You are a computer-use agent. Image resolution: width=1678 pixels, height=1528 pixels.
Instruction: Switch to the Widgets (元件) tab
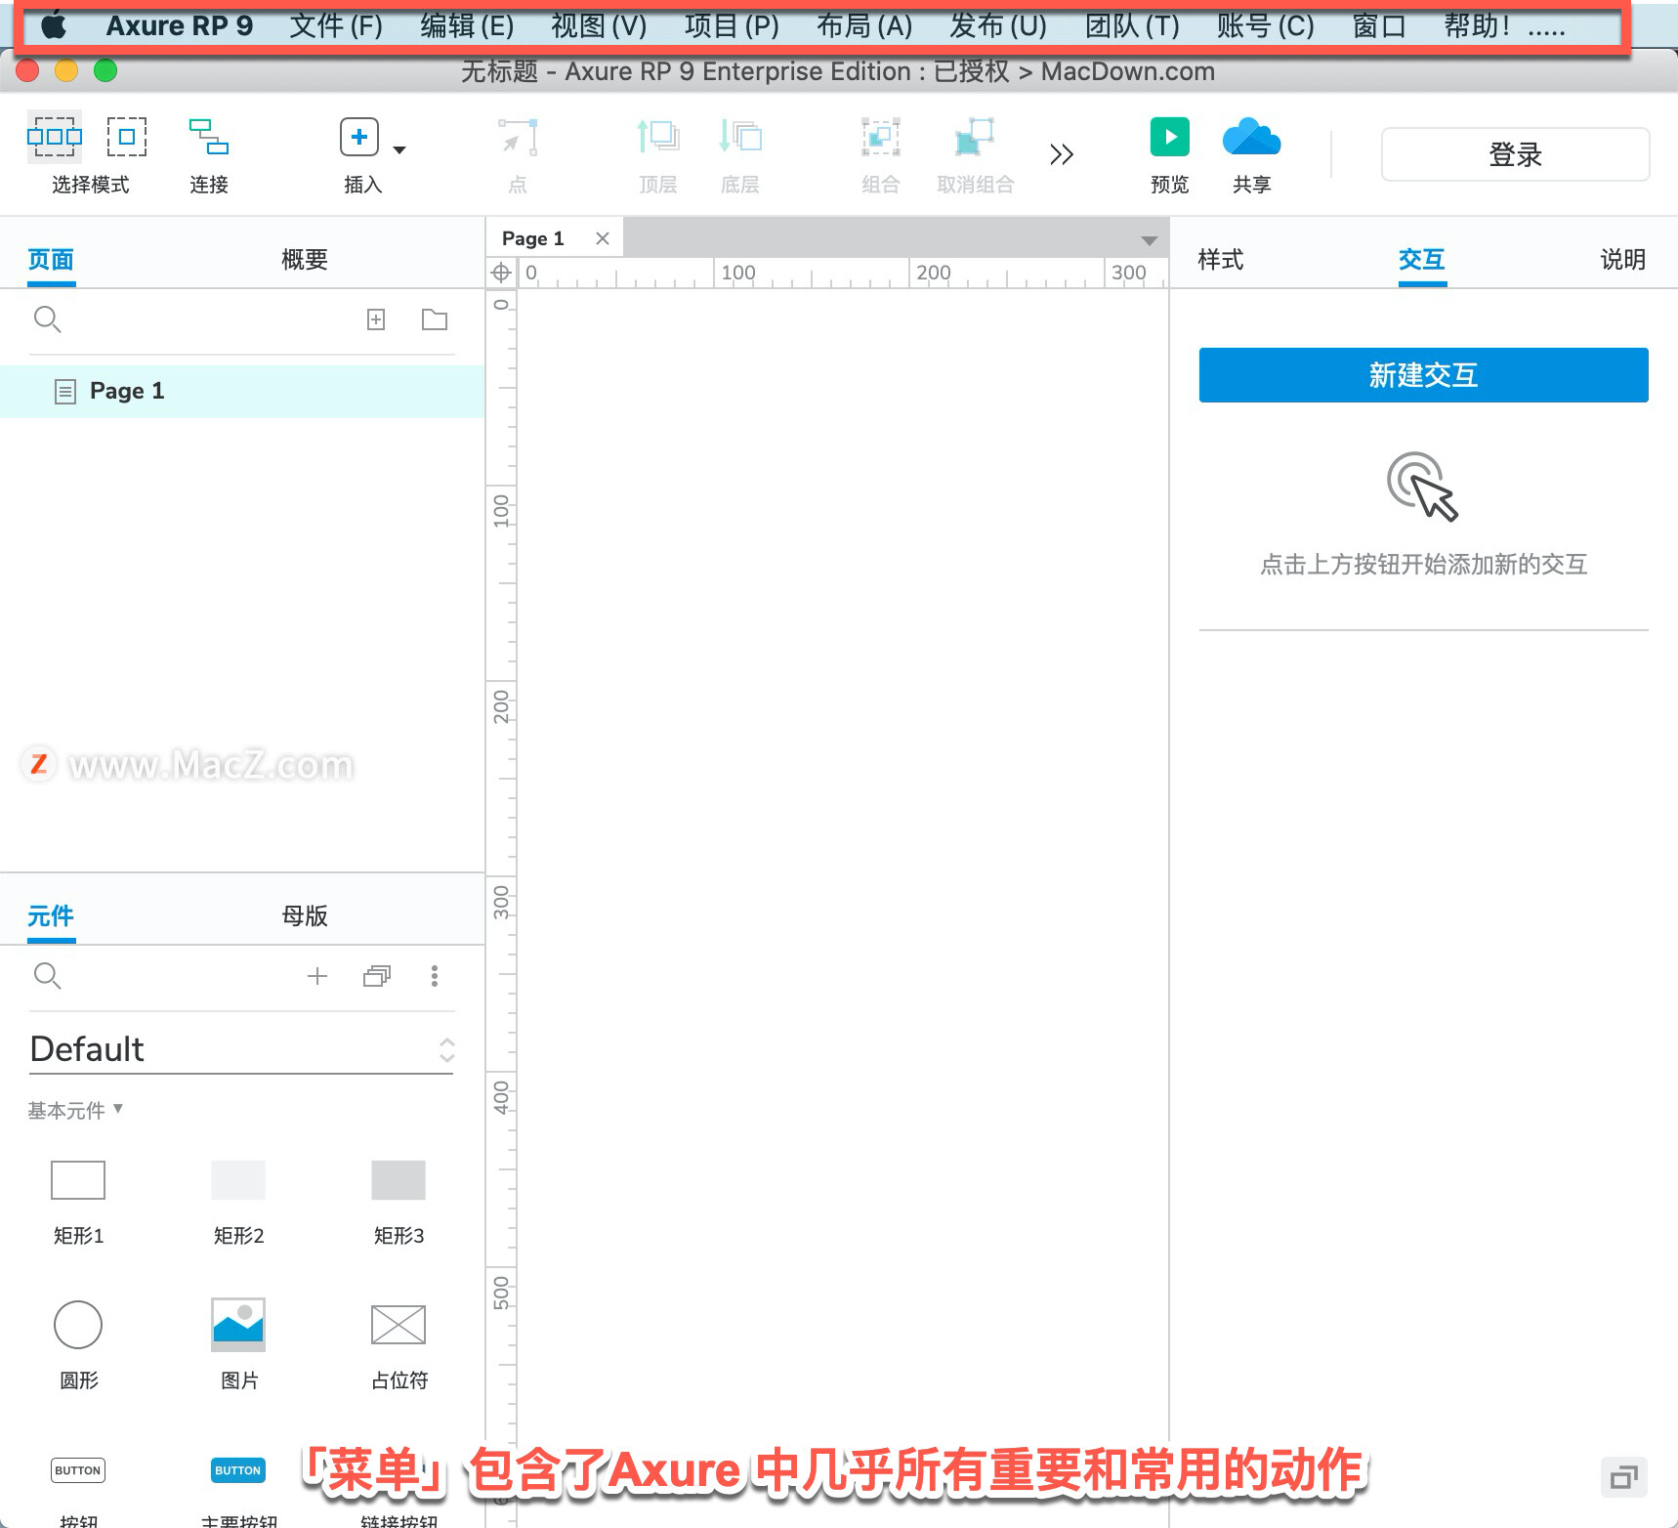coord(51,916)
